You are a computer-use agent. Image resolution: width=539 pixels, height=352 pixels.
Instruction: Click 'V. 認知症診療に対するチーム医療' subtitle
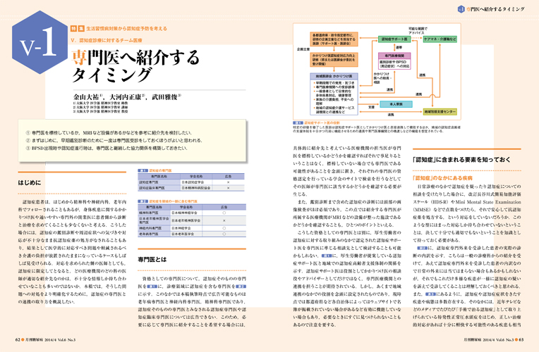(107, 40)
